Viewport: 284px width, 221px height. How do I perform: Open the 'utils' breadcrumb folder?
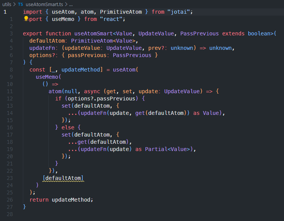[7, 4]
